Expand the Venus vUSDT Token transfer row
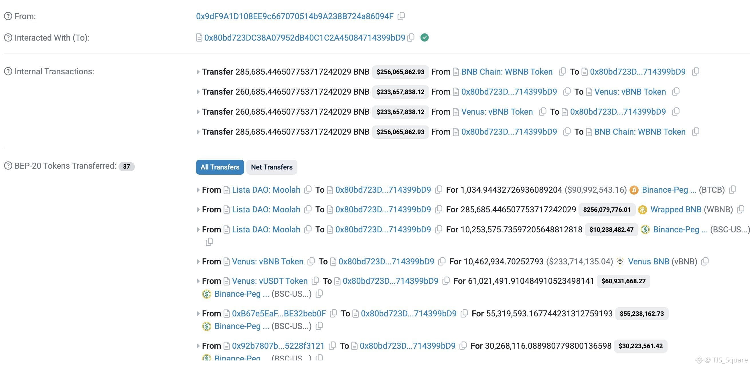 pyautogui.click(x=198, y=281)
